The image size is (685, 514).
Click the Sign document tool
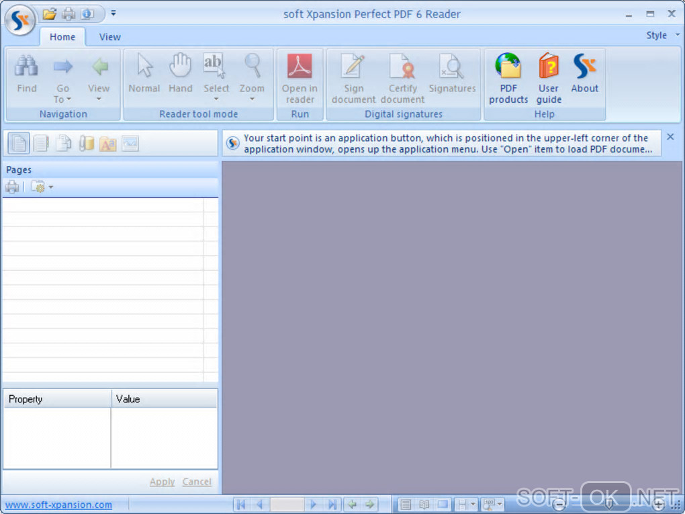click(353, 79)
